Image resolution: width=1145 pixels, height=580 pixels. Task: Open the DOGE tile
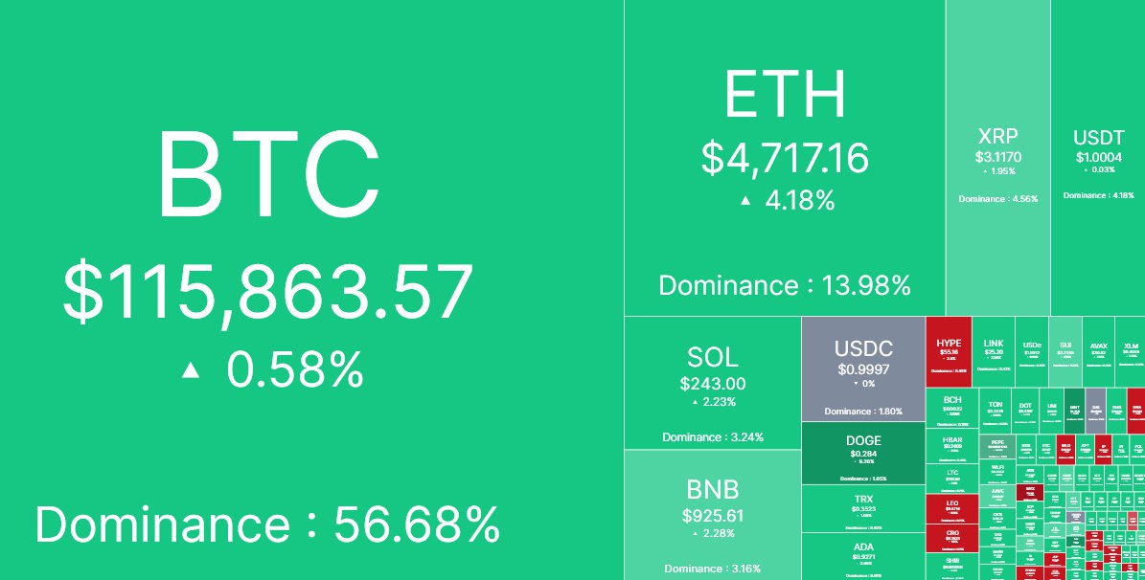click(863, 454)
